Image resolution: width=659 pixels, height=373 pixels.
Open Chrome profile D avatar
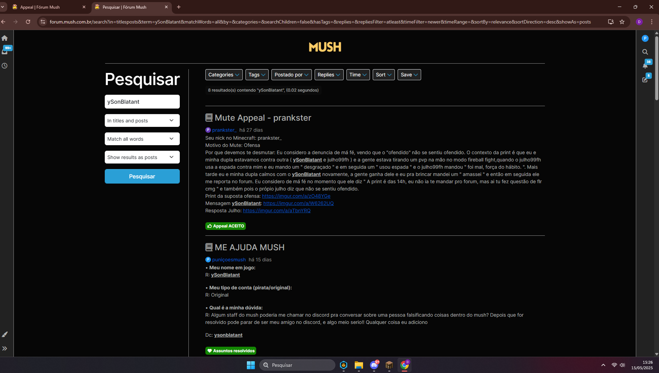click(639, 22)
